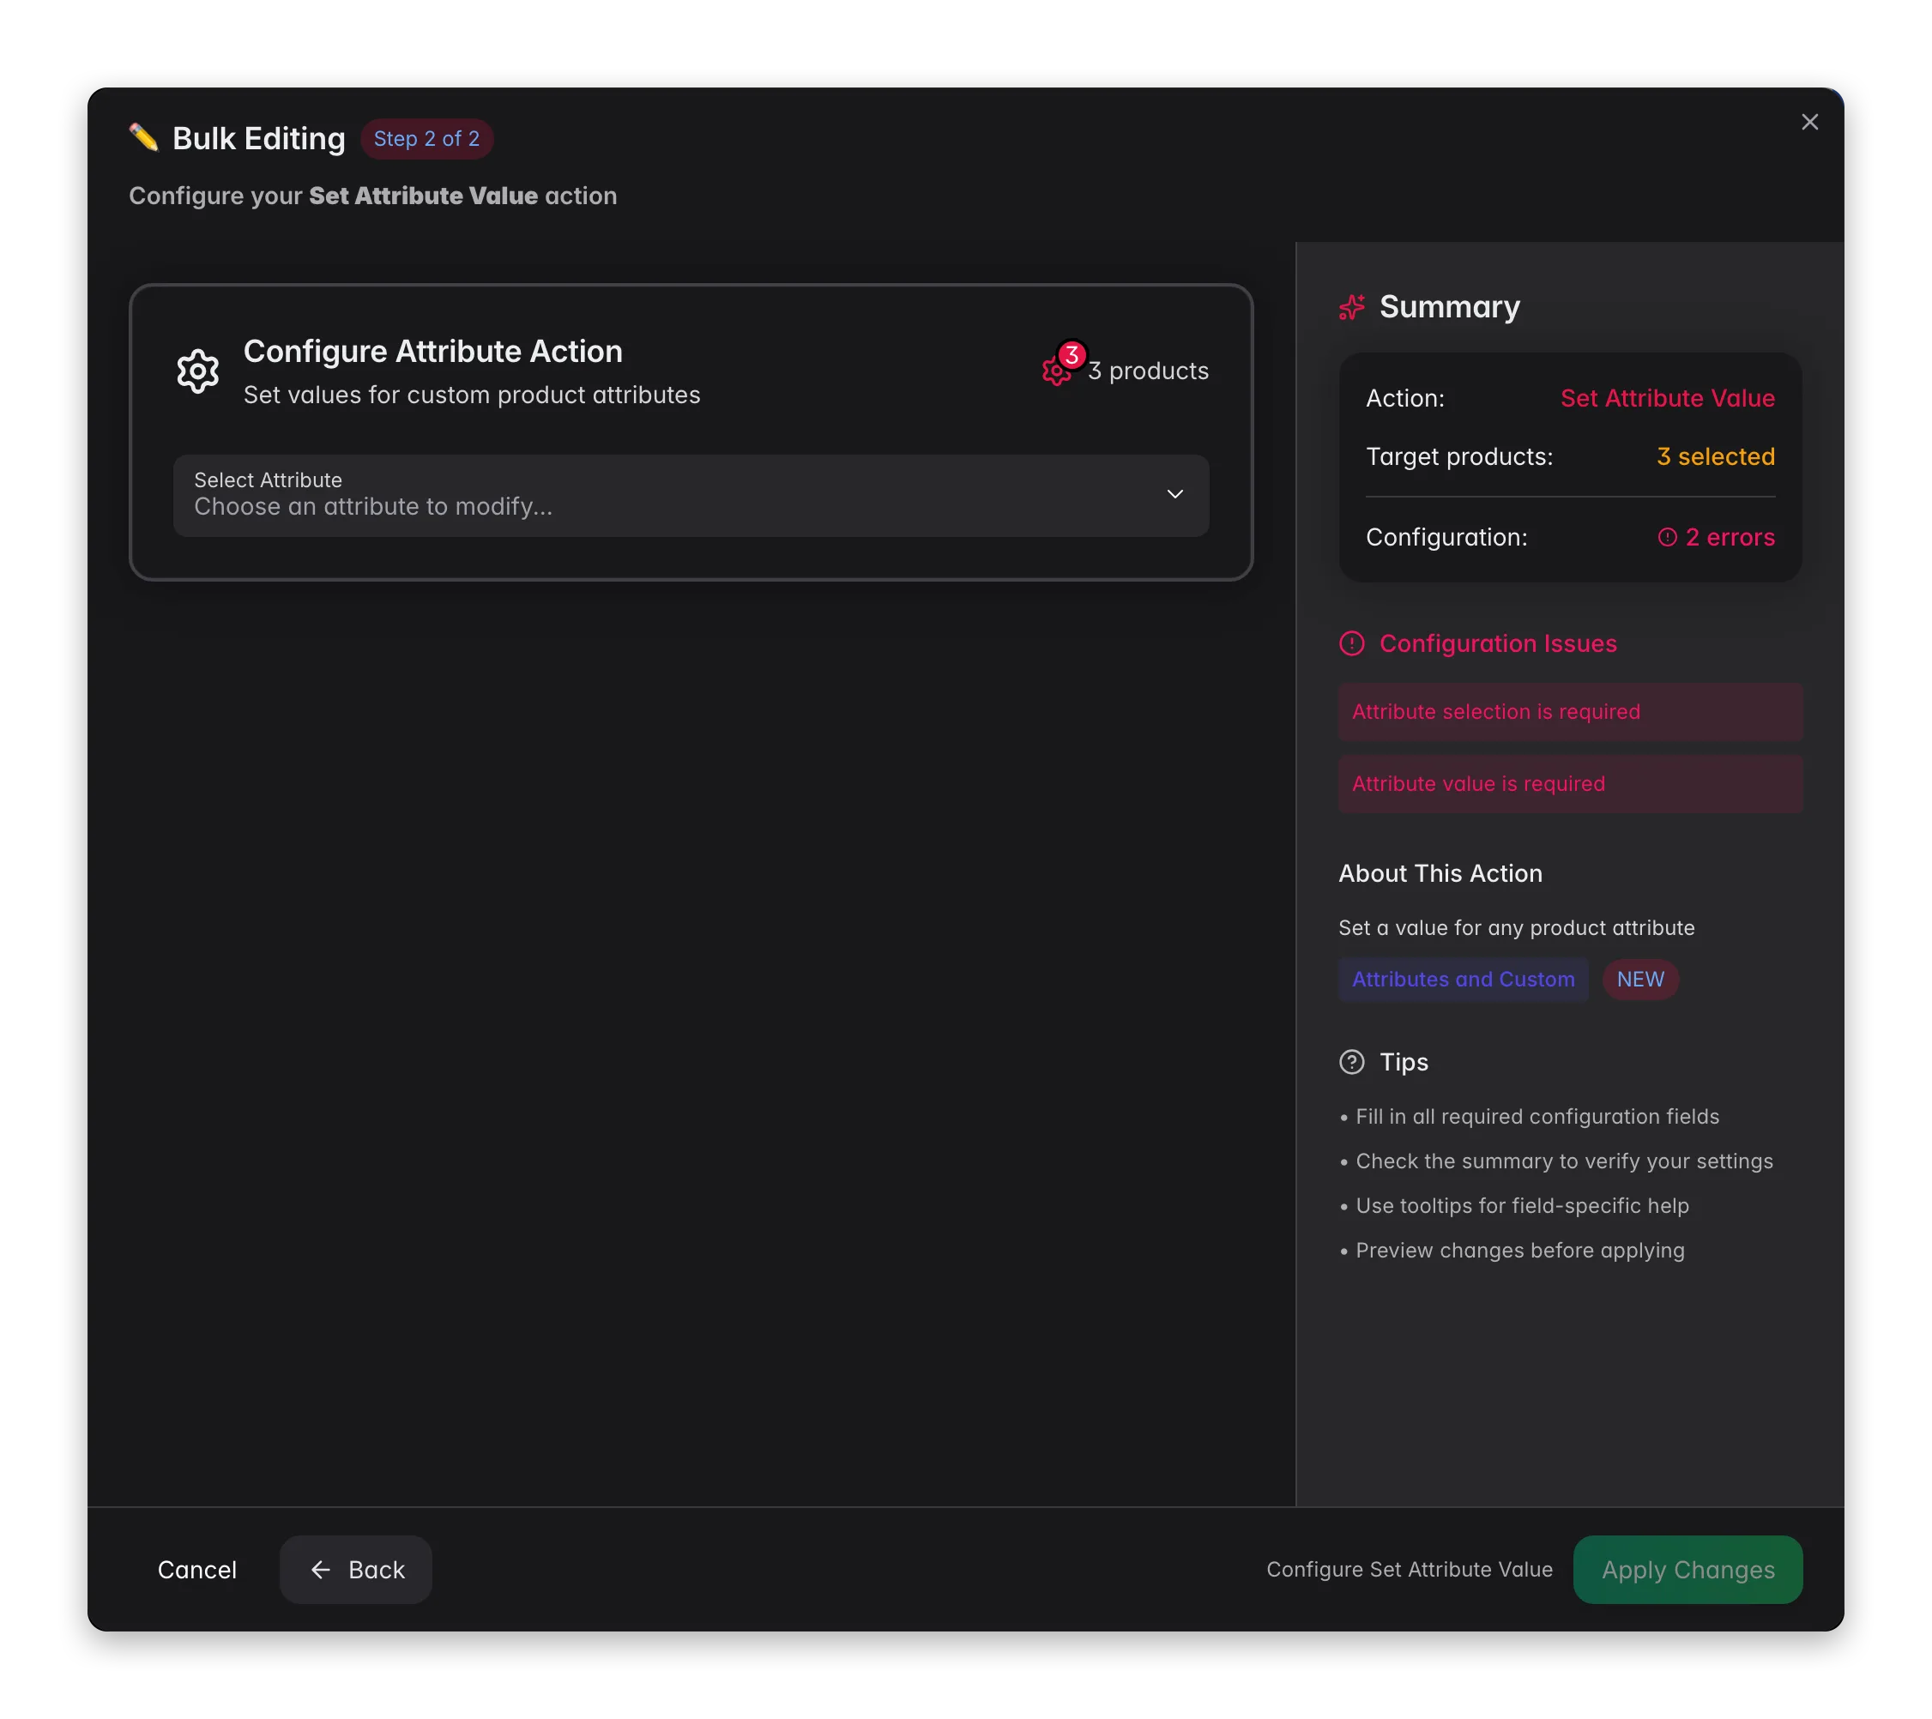1932x1719 pixels.
Task: Click the NEW badge
Action: pyautogui.click(x=1640, y=980)
